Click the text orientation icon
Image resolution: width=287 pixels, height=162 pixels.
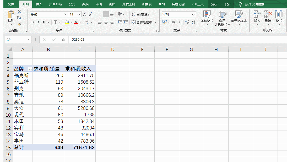tap(120, 14)
